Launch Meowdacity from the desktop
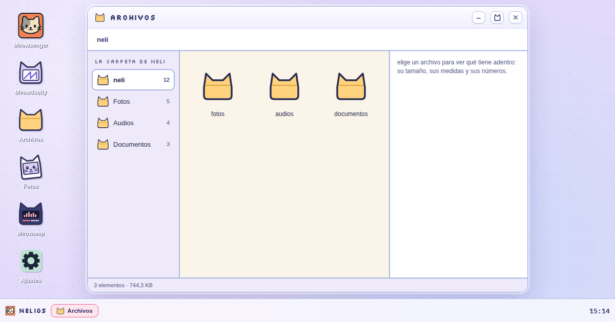This screenshot has height=322, width=615. 31,77
